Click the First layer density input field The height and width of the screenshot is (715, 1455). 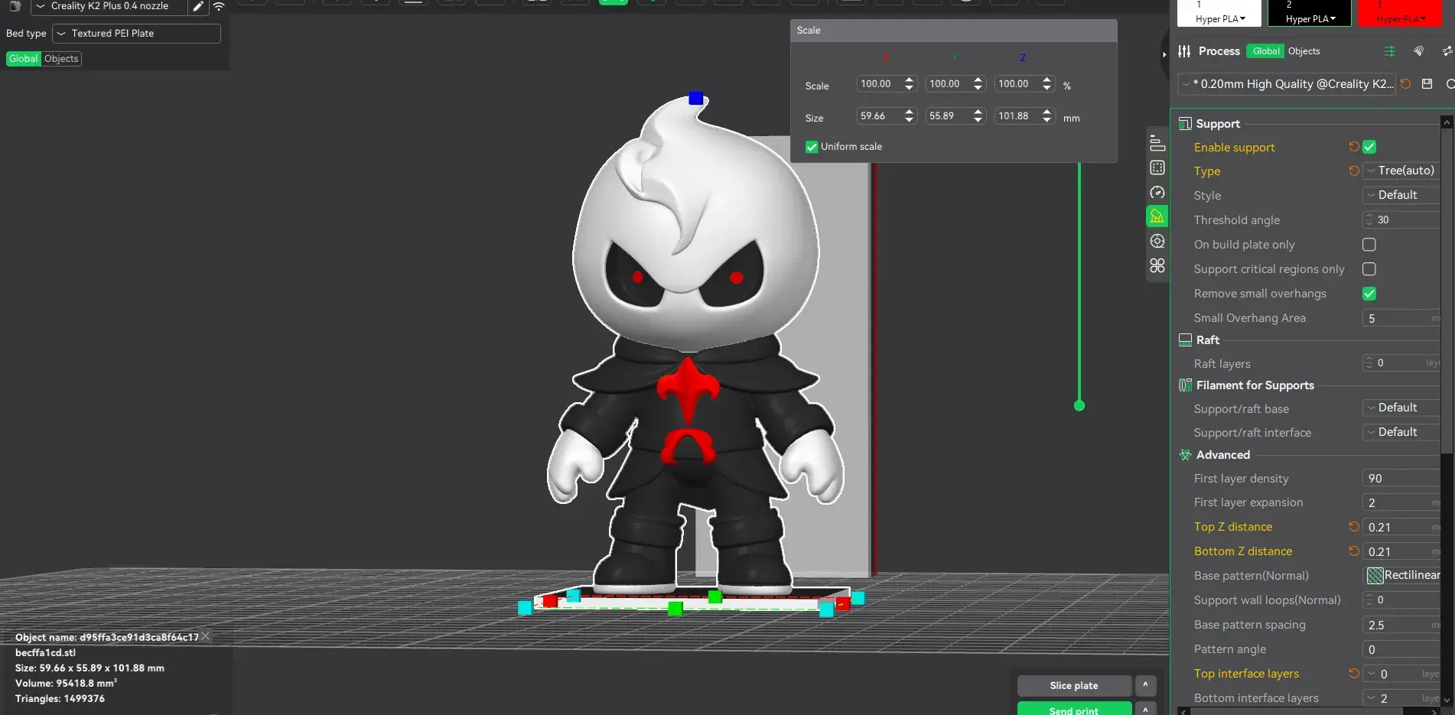point(1401,479)
